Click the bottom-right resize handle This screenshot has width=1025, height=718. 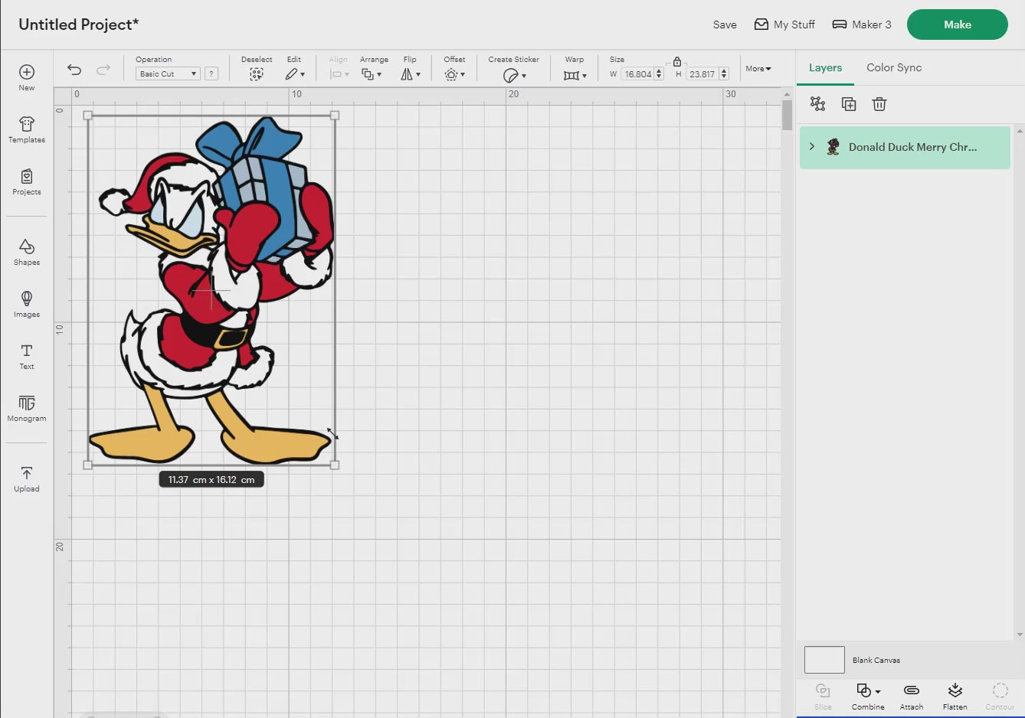point(335,465)
